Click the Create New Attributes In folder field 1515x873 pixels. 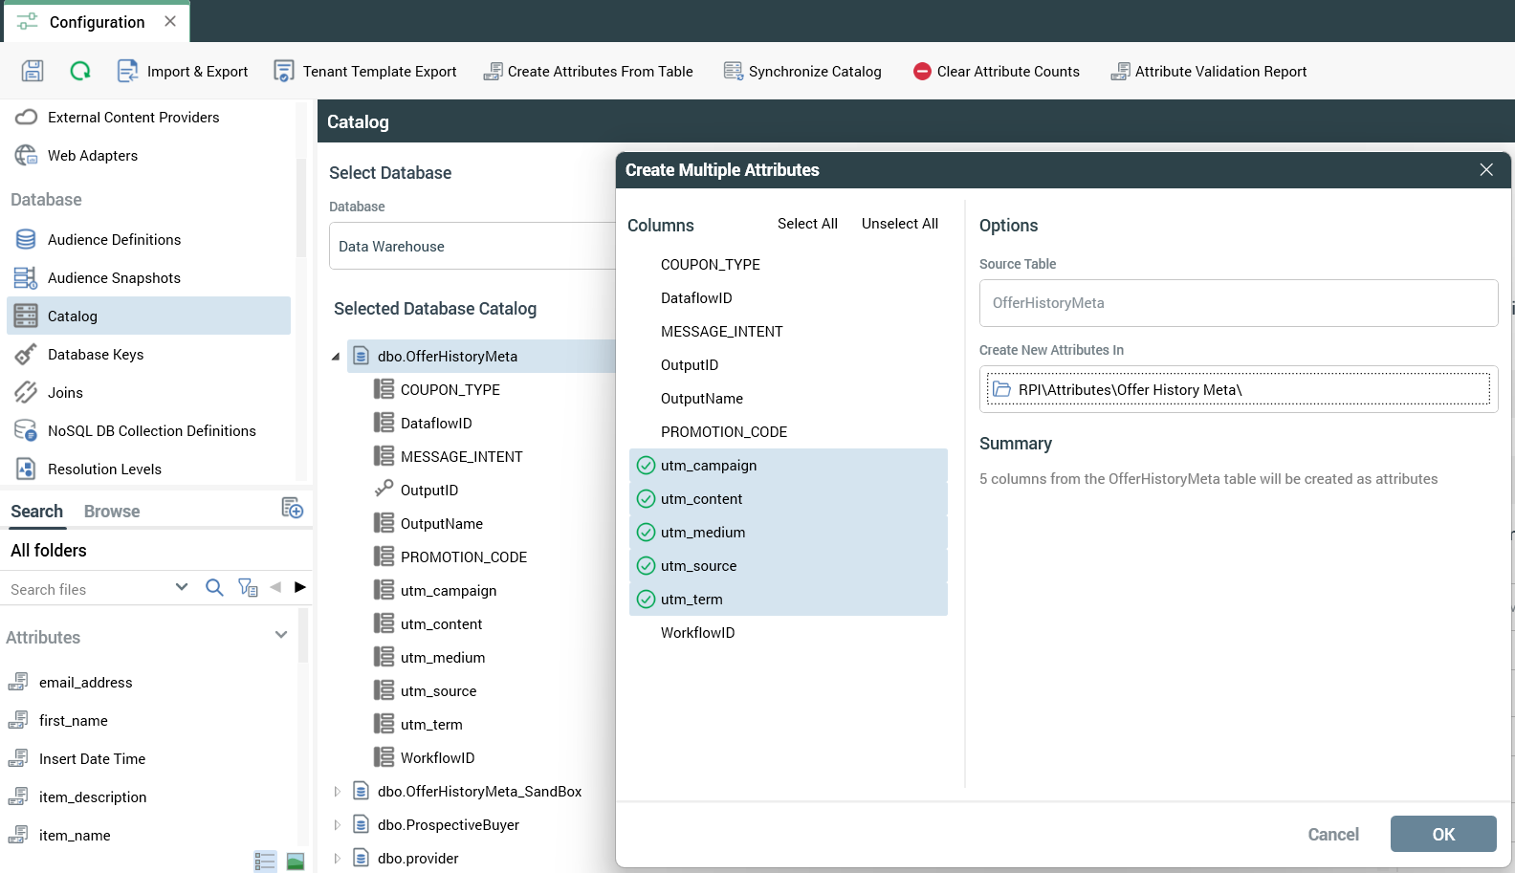click(x=1238, y=390)
